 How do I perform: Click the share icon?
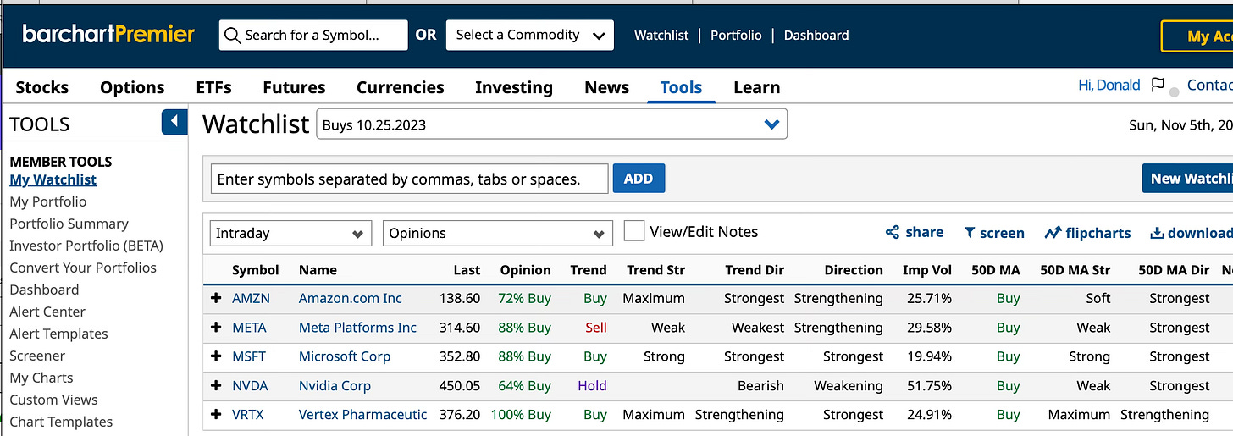pos(892,233)
